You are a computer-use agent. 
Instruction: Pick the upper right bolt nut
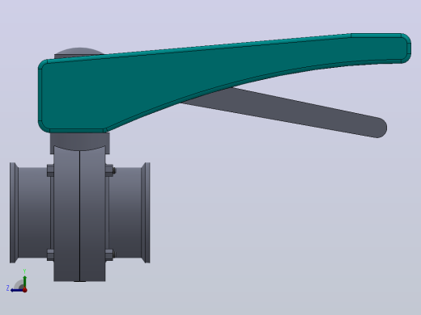click(x=110, y=170)
